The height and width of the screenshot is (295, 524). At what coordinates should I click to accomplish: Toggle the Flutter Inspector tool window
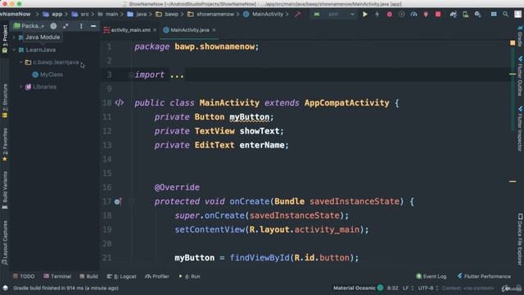tap(520, 129)
